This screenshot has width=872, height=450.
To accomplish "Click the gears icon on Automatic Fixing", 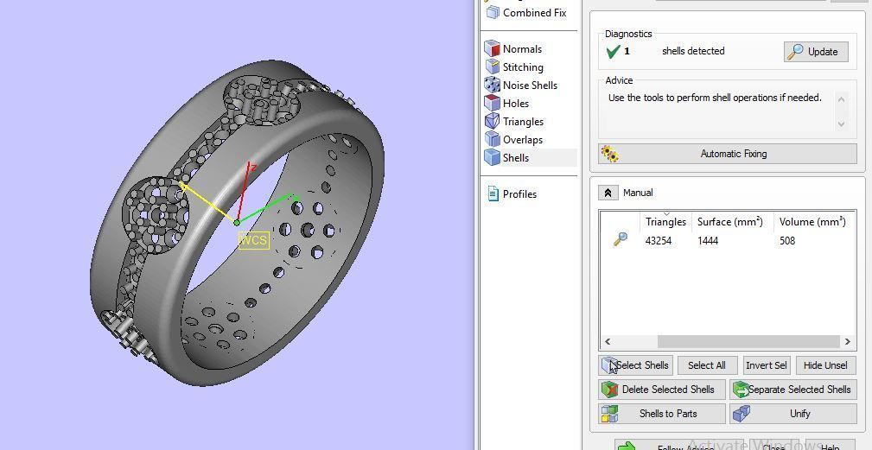I will coord(610,154).
